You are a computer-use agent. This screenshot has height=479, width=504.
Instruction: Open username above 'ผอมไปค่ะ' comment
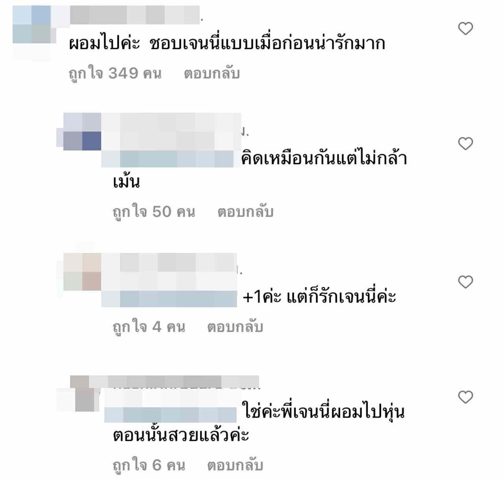click(x=135, y=15)
